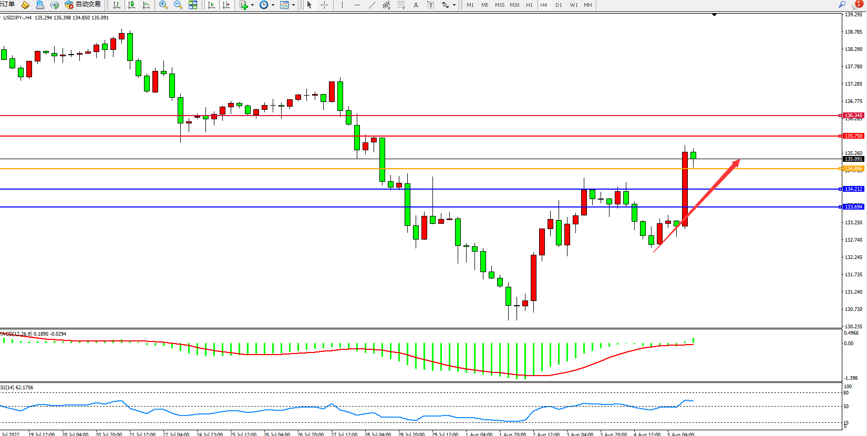Open the periodicity clock dropdown arrow
The height and width of the screenshot is (436, 867).
(x=273, y=5)
